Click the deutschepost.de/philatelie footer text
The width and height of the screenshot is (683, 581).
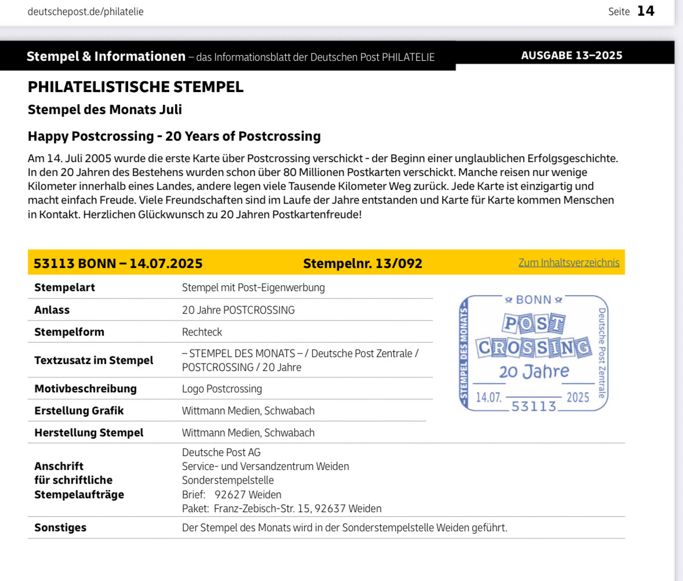[85, 12]
